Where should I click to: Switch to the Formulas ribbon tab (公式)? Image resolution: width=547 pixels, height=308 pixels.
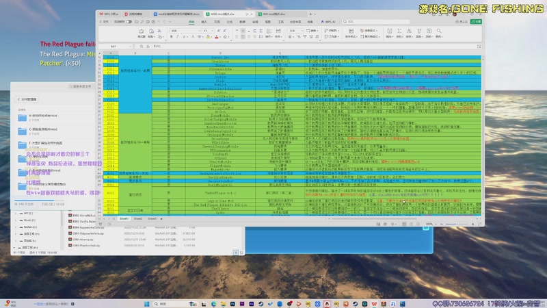tap(230, 22)
